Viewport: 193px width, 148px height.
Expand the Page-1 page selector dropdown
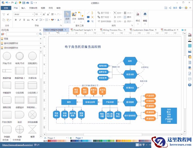click(67, 138)
